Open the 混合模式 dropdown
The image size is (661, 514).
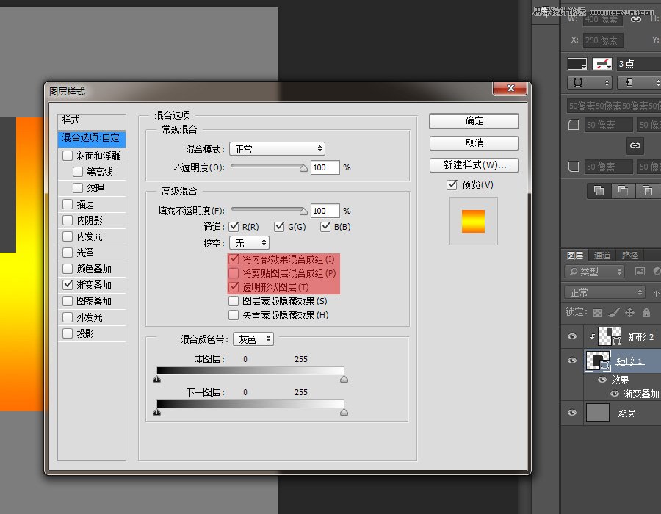coord(278,149)
